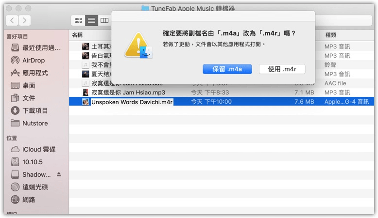Click the Unspoken Words Davichi album art thumbnail
The width and height of the screenshot is (378, 218).
pos(86,102)
